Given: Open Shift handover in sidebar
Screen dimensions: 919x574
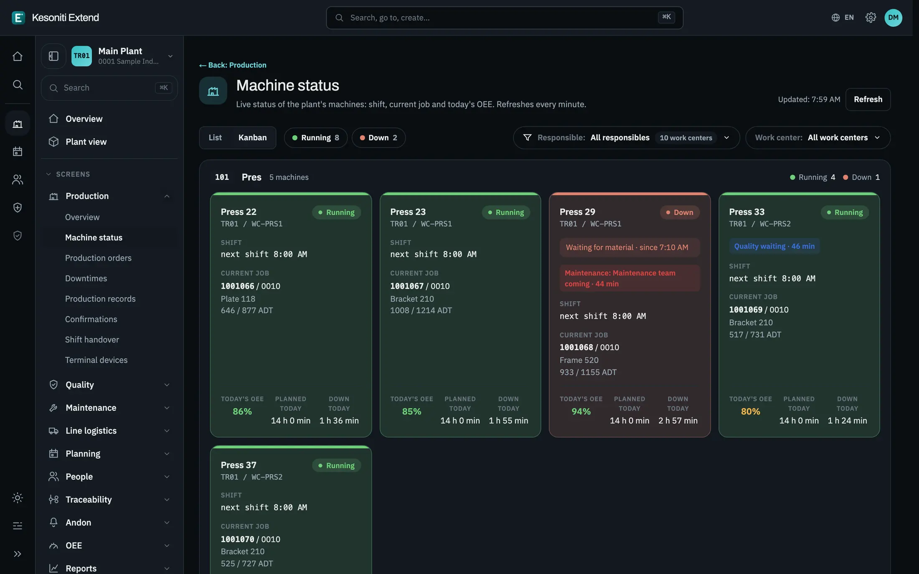Looking at the screenshot, I should pos(92,340).
